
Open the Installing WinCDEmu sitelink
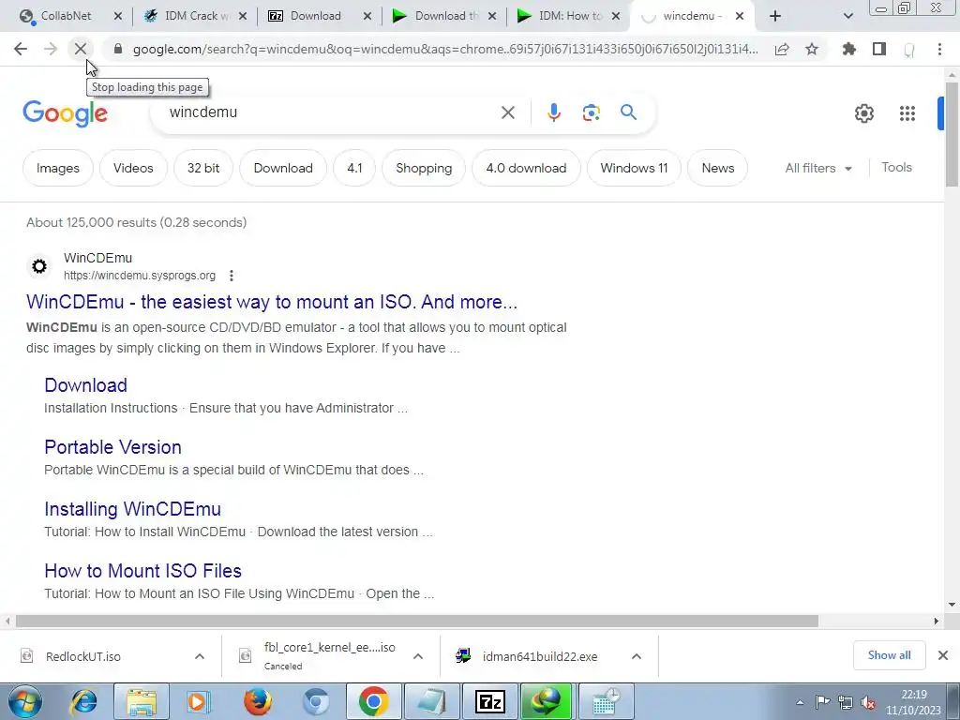pyautogui.click(x=132, y=509)
